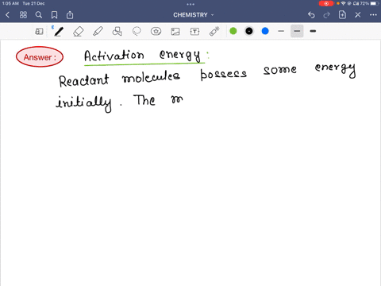
Task: Toggle the zoom window tool
Action: click(x=39, y=32)
